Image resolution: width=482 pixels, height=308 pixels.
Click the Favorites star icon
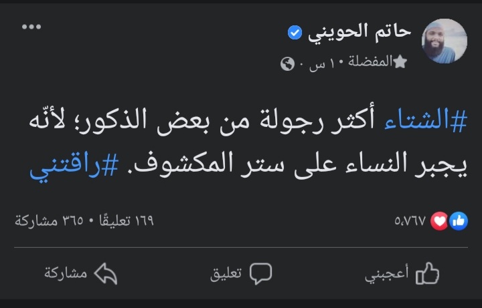point(400,63)
